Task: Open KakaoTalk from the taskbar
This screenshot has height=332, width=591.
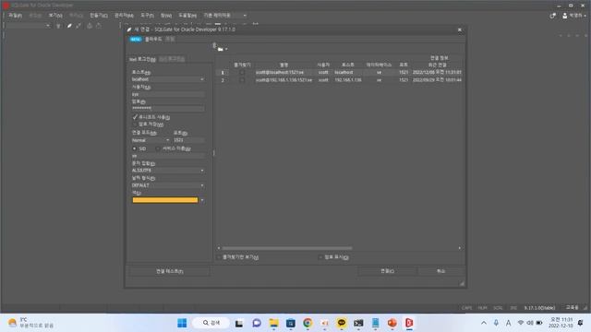Action: tap(342, 323)
